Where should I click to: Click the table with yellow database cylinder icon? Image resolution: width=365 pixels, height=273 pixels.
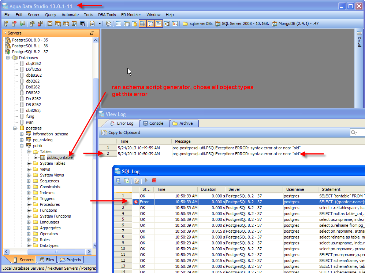134,23
